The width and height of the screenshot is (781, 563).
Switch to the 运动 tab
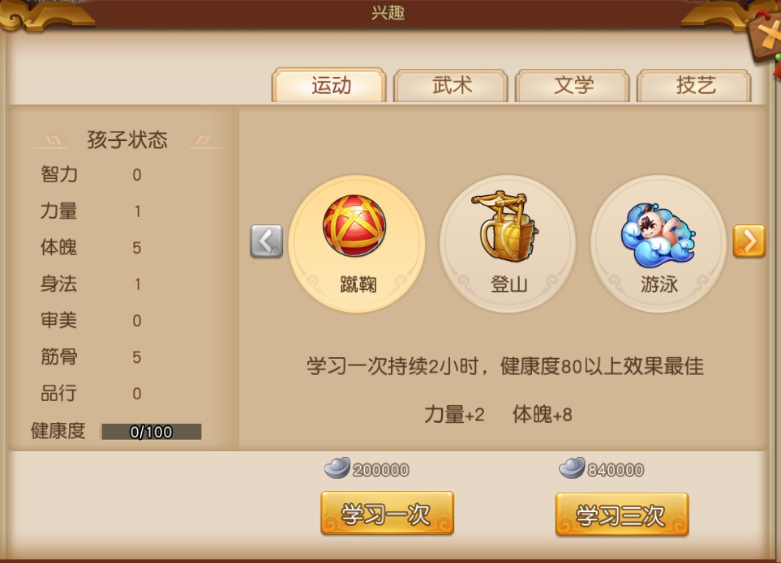pyautogui.click(x=329, y=86)
